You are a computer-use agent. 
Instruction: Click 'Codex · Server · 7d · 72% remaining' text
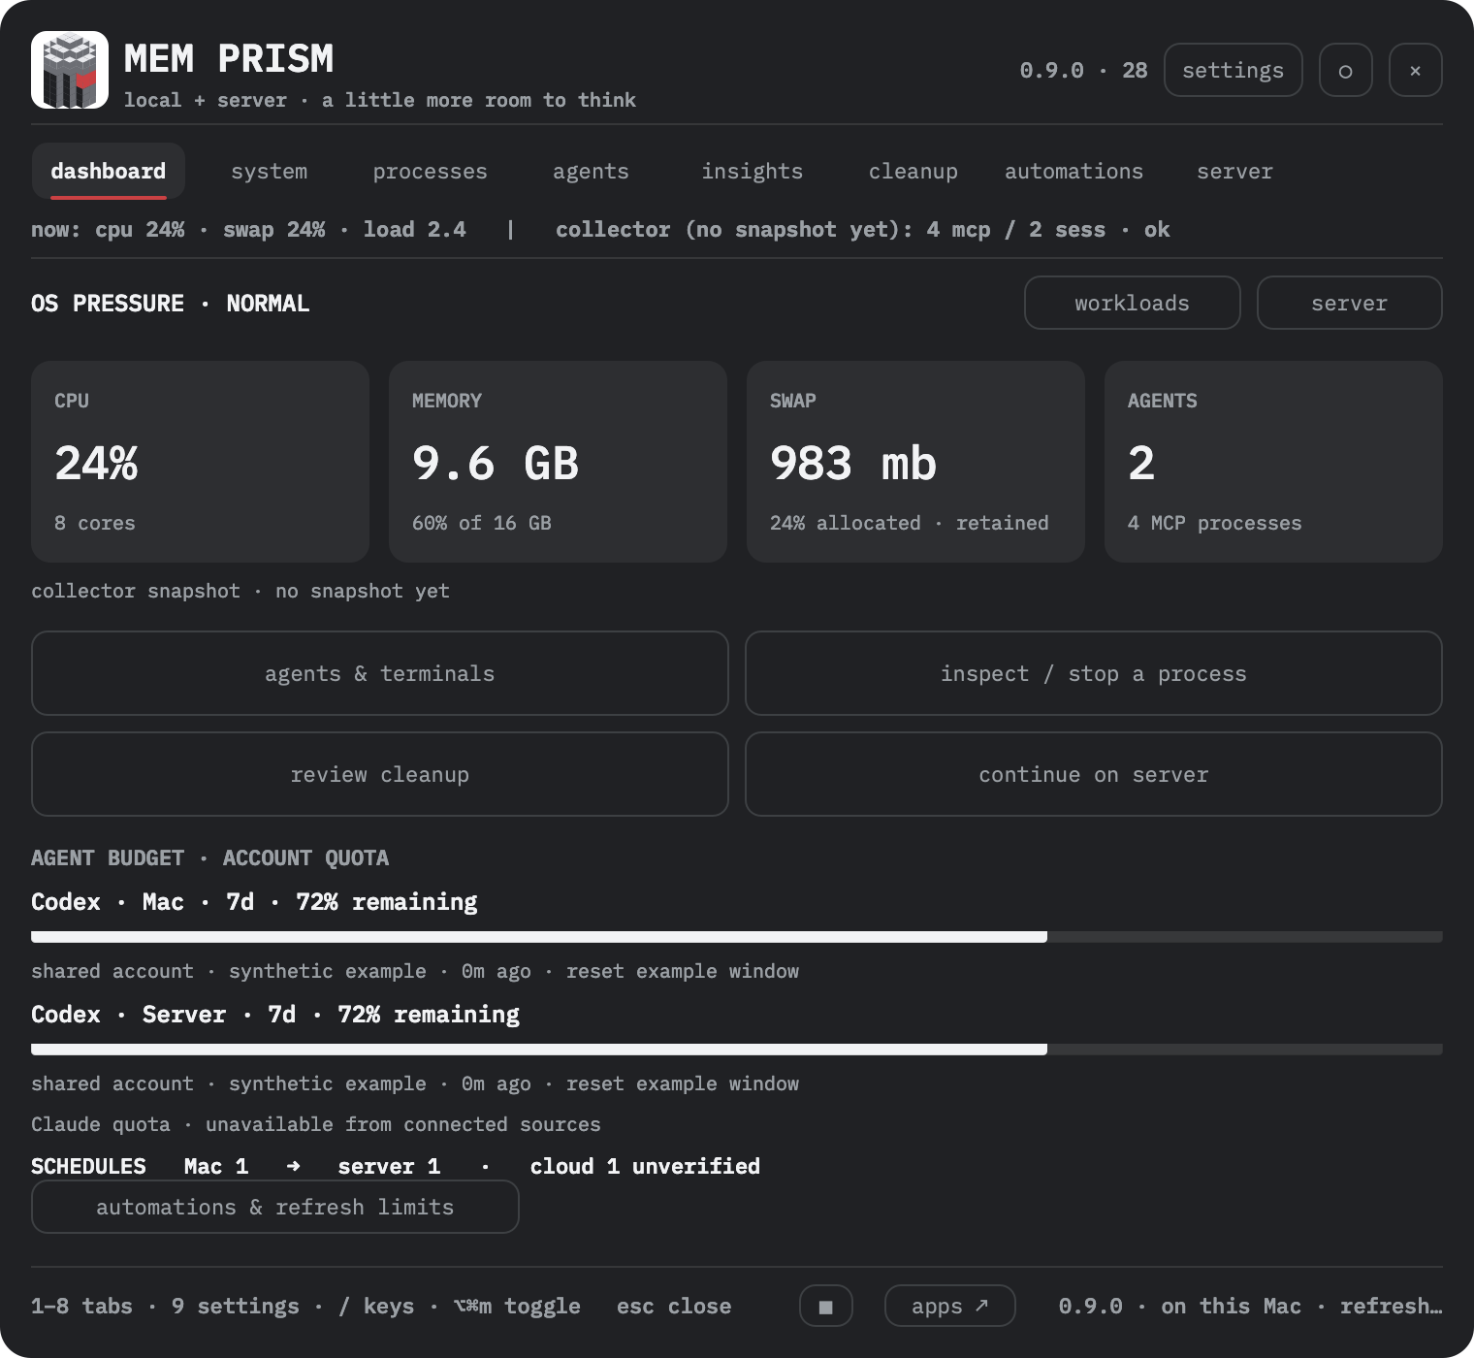click(x=275, y=1015)
